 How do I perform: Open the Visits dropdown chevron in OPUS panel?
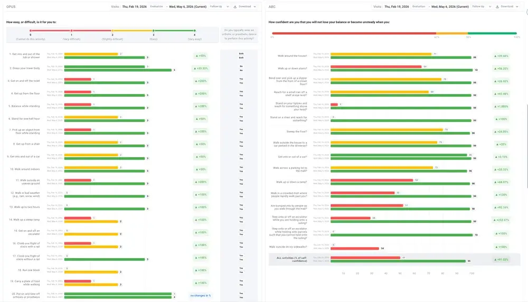coord(228,7)
